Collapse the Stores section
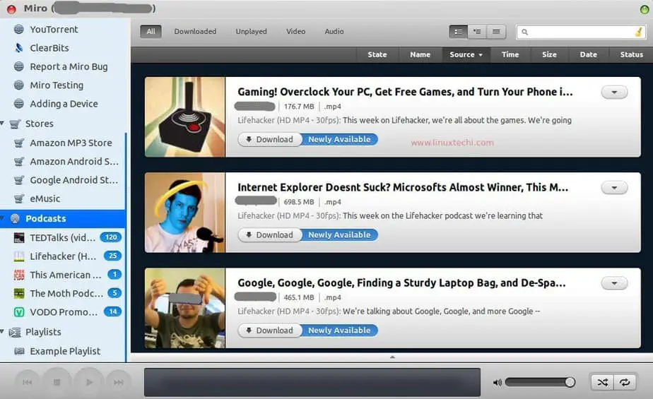This screenshot has width=653, height=399. click(3, 123)
